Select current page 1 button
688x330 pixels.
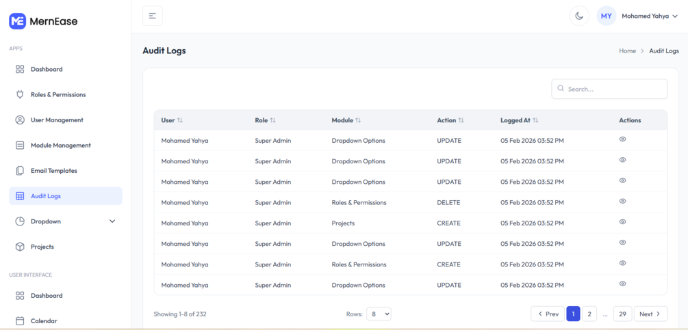(573, 314)
